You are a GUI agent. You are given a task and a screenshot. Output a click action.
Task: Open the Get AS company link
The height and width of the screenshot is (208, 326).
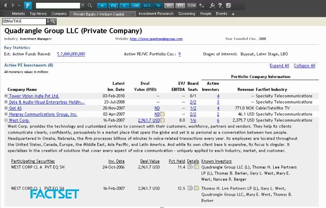pos(15,108)
